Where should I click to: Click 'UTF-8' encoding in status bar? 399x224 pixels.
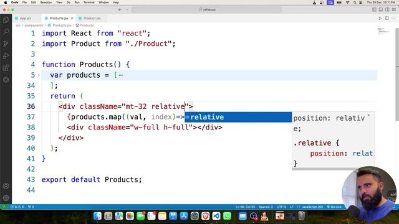(281, 207)
